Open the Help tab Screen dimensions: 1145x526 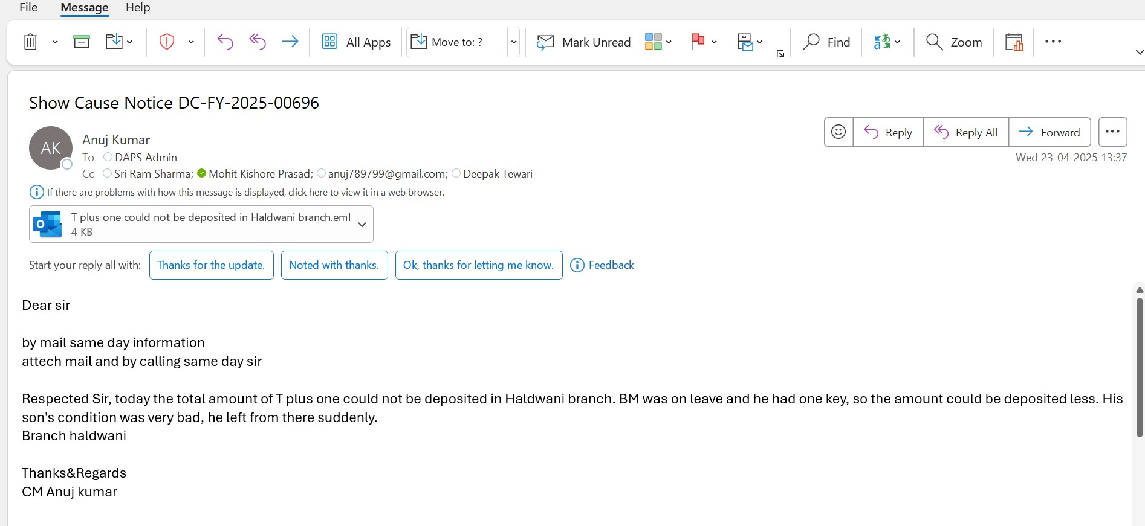tap(138, 8)
